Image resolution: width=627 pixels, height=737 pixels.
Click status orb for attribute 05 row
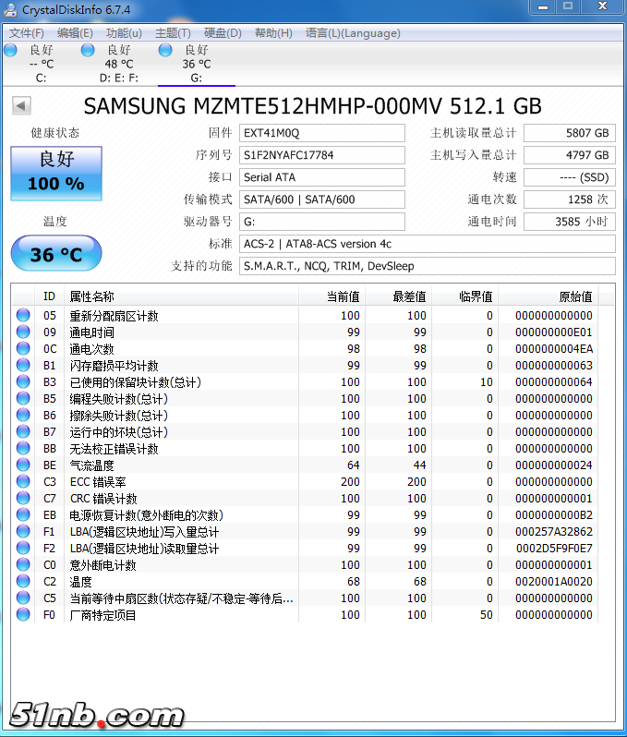23,316
